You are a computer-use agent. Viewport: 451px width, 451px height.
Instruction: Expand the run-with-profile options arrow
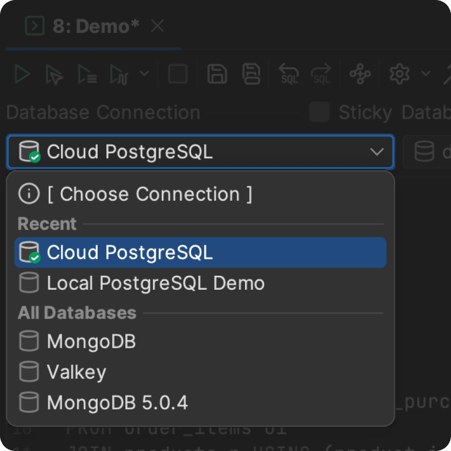click(x=144, y=74)
